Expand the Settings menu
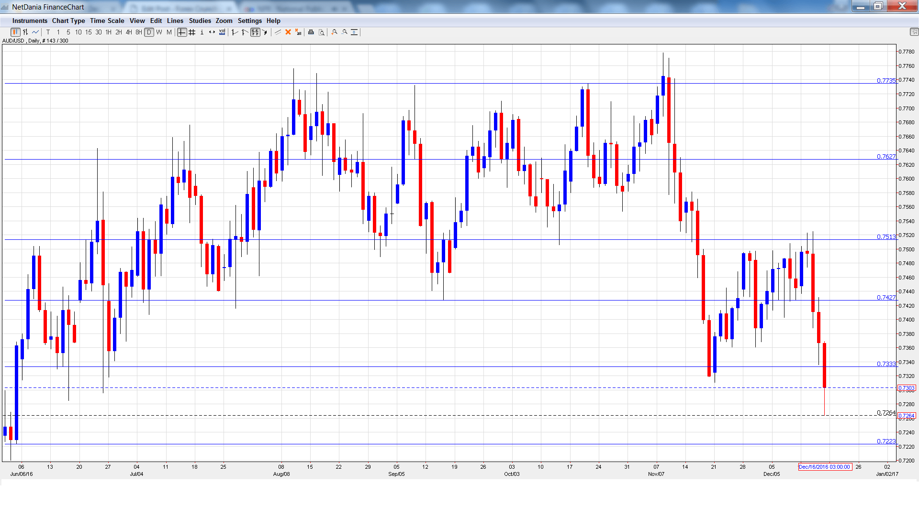Image resolution: width=919 pixels, height=516 pixels. [x=249, y=21]
